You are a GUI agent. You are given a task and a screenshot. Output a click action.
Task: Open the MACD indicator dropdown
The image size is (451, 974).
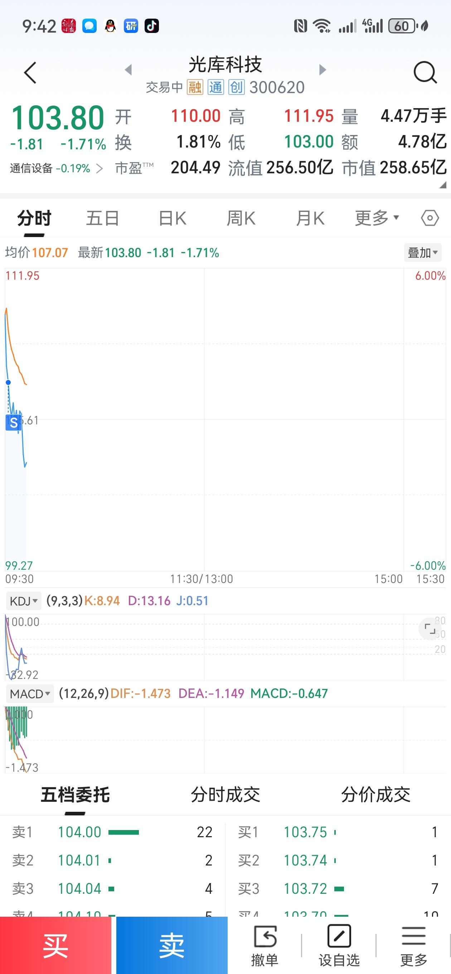pos(30,694)
